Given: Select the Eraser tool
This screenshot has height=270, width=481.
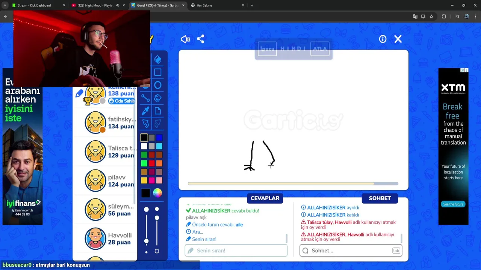Looking at the screenshot, I should pyautogui.click(x=158, y=59).
